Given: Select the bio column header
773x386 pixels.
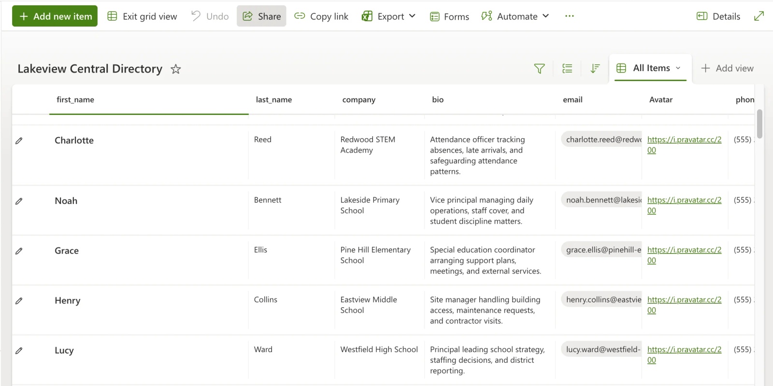Looking at the screenshot, I should [x=490, y=100].
